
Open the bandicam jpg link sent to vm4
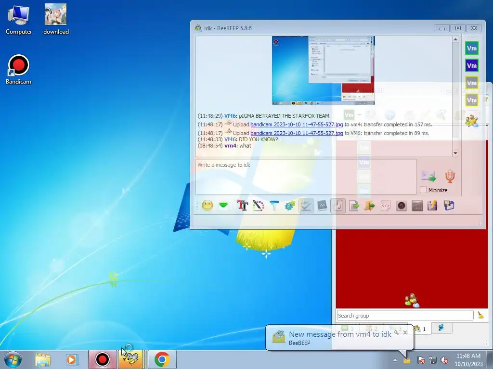pyautogui.click(x=297, y=124)
